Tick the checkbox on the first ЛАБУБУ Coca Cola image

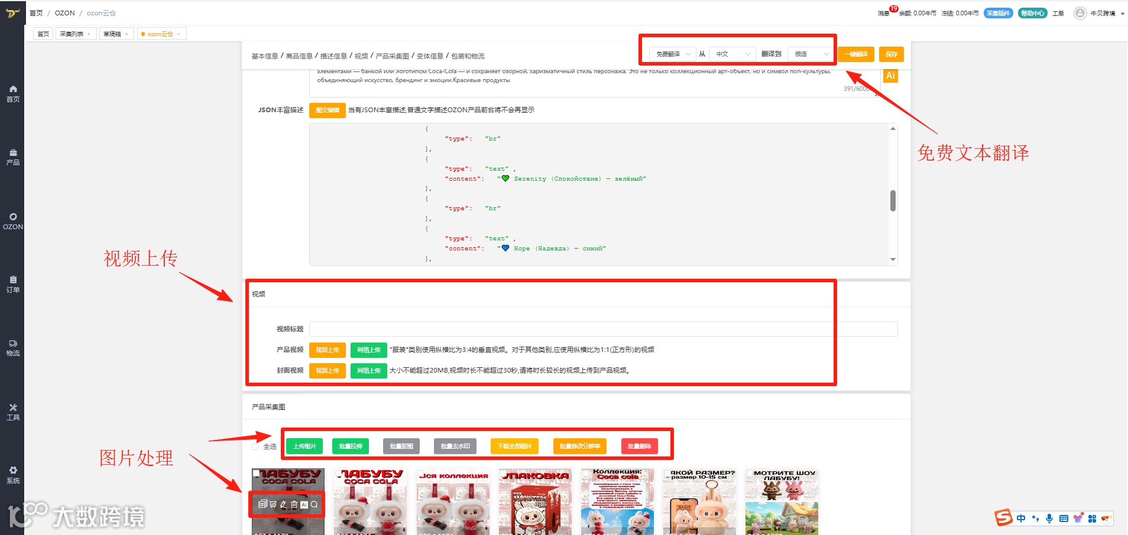[x=256, y=473]
